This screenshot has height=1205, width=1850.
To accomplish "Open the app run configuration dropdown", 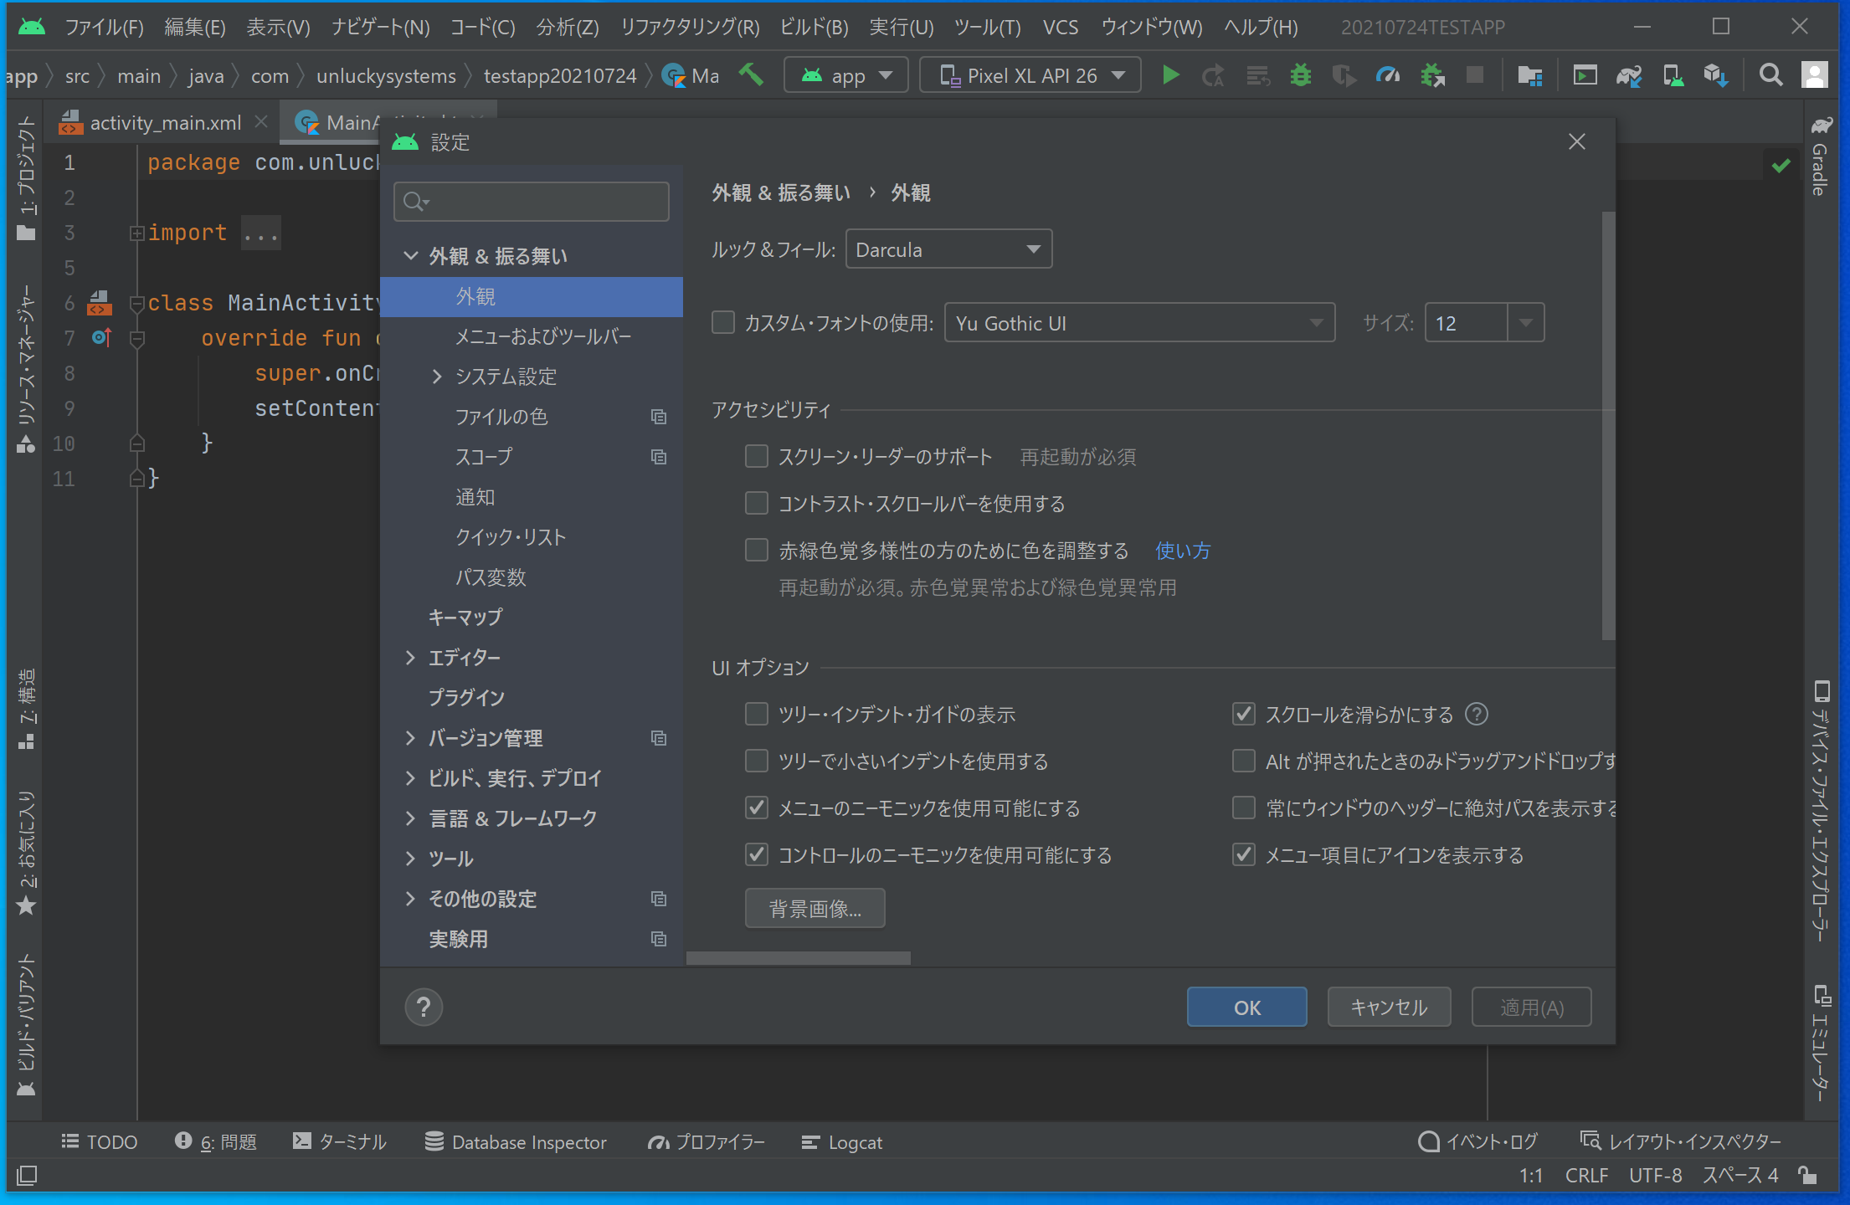I will 845,75.
